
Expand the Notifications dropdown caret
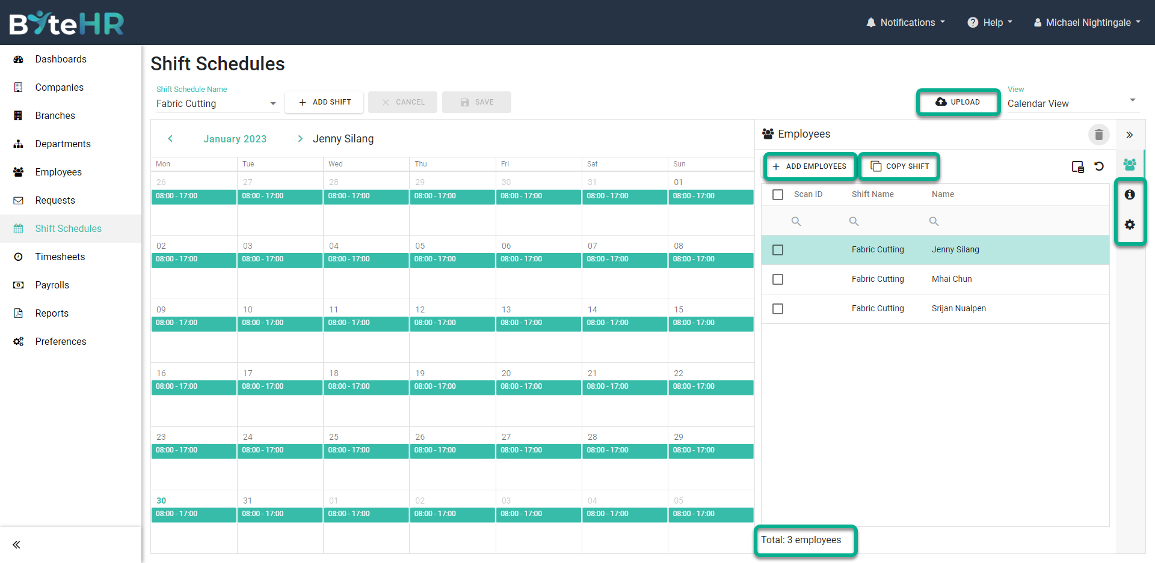click(x=943, y=22)
